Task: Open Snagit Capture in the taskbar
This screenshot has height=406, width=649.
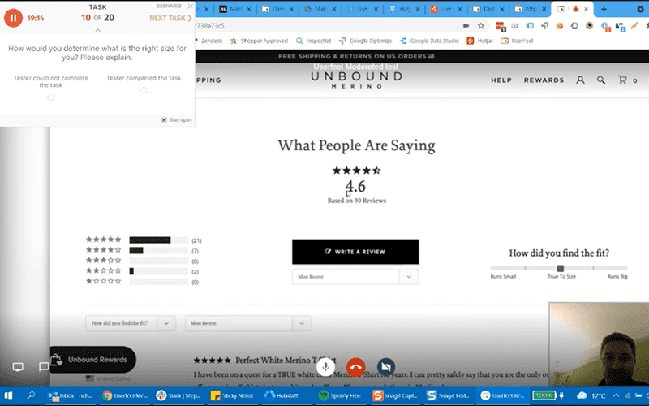Action: click(394, 395)
